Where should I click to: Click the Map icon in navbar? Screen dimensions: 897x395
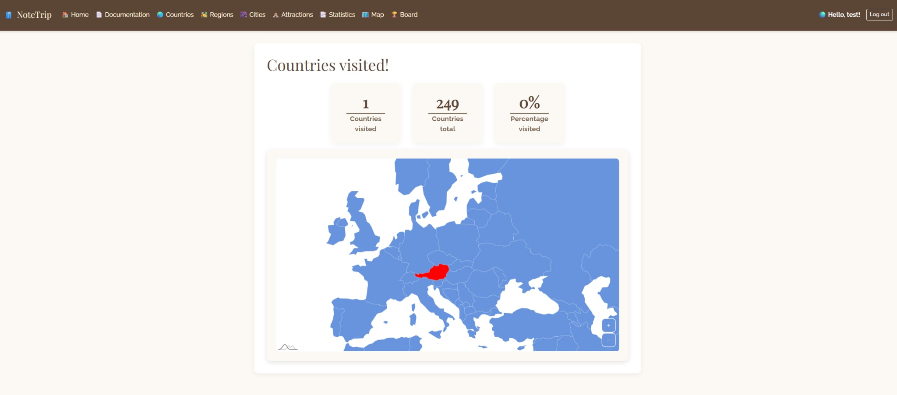(365, 15)
